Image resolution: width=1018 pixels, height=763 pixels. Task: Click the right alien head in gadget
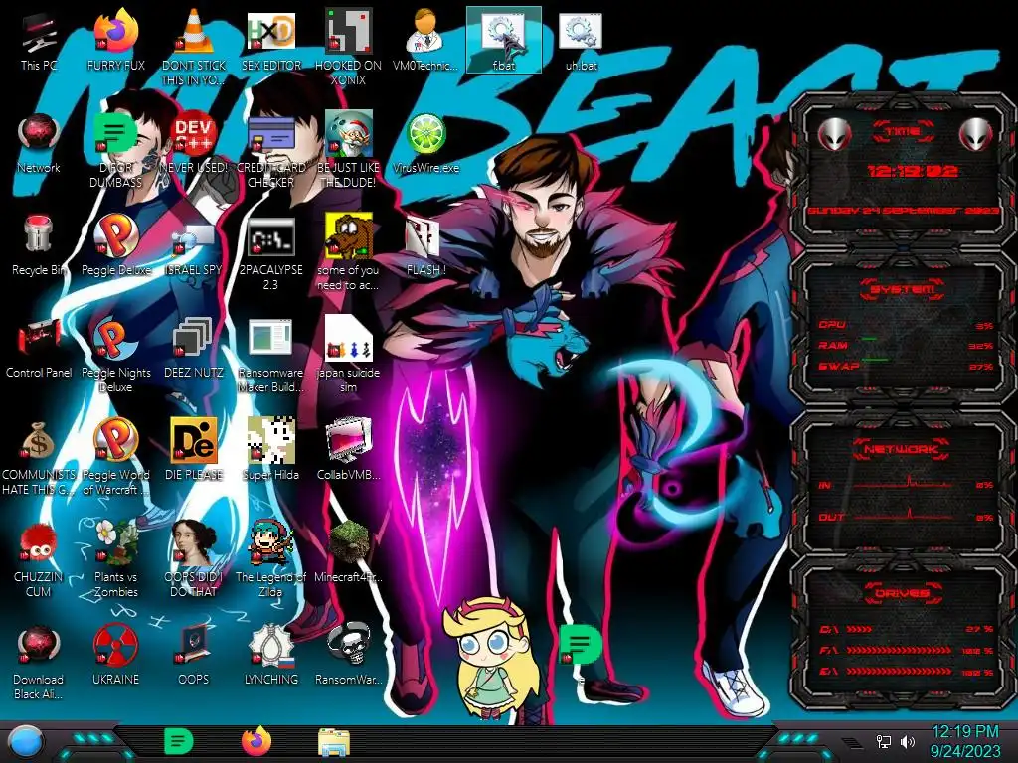(x=976, y=134)
